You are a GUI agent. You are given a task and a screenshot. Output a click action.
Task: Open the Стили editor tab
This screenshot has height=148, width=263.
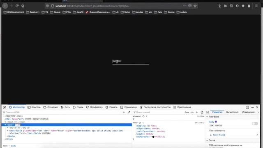(x=78, y=107)
